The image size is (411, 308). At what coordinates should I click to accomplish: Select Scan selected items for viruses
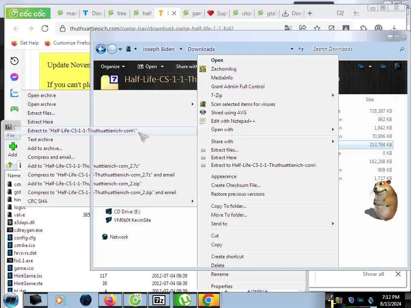pyautogui.click(x=243, y=104)
